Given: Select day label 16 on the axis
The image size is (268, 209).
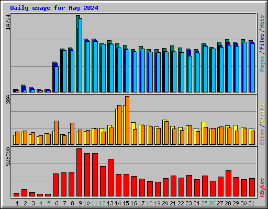Looking at the screenshot, I should tap(133, 203).
